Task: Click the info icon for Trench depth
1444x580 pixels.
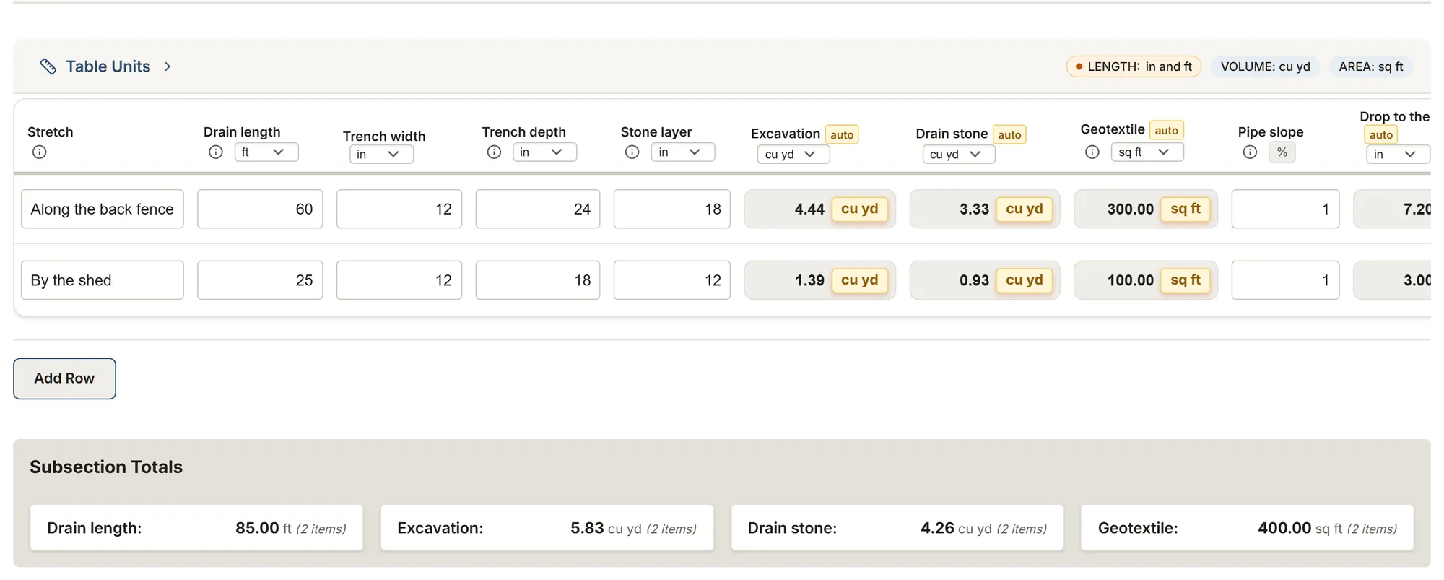Action: pos(494,152)
